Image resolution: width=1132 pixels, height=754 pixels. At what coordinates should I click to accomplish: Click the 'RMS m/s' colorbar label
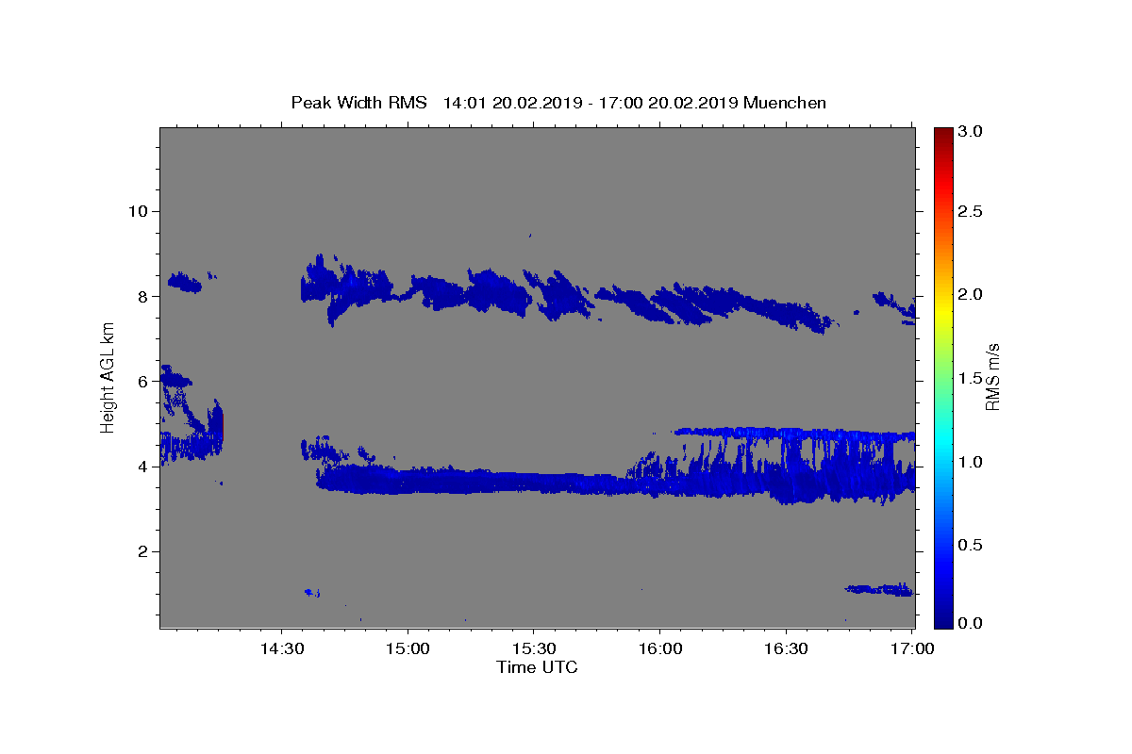[x=991, y=376]
